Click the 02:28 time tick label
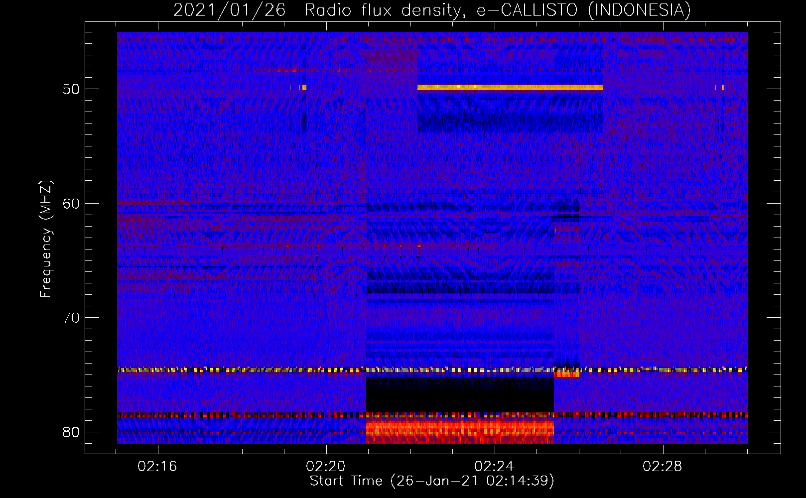Image resolution: width=806 pixels, height=498 pixels. [663, 467]
